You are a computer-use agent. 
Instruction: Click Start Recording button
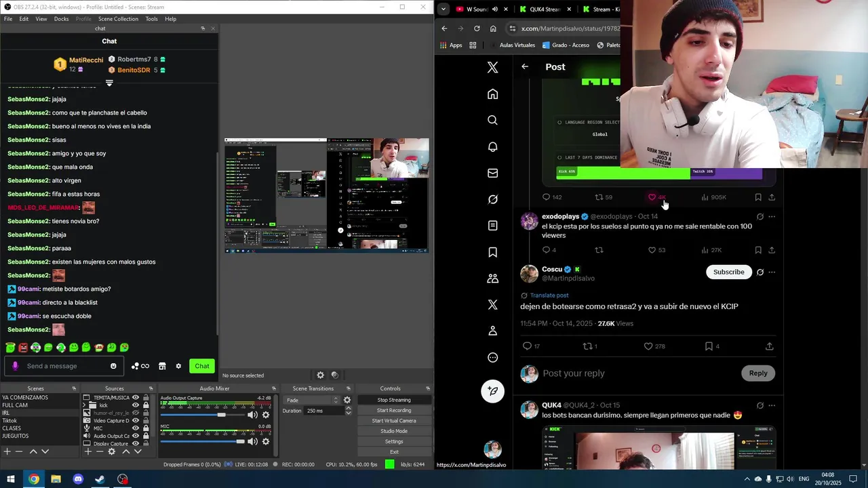click(x=394, y=410)
